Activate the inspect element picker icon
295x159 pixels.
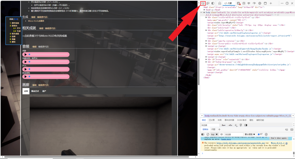(203, 3)
